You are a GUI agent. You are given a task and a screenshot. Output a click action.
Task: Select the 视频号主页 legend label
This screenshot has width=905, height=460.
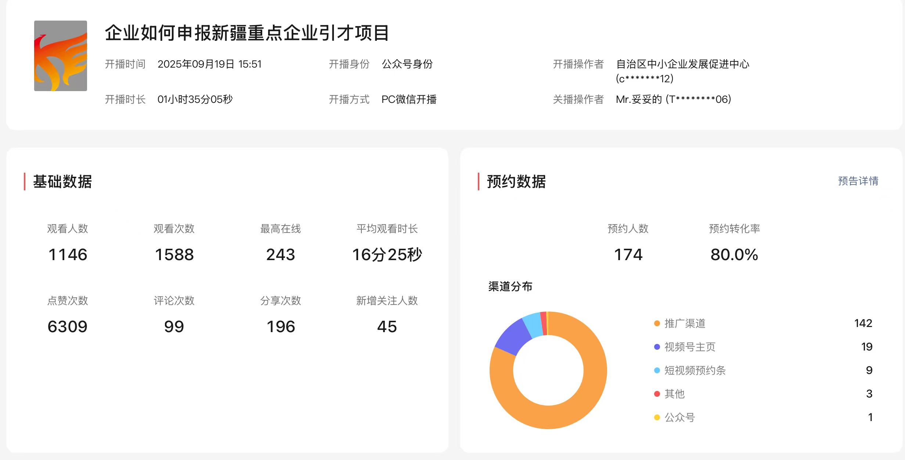(x=690, y=347)
